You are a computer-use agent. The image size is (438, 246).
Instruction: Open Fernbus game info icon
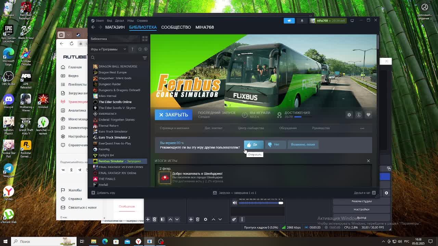click(x=359, y=115)
